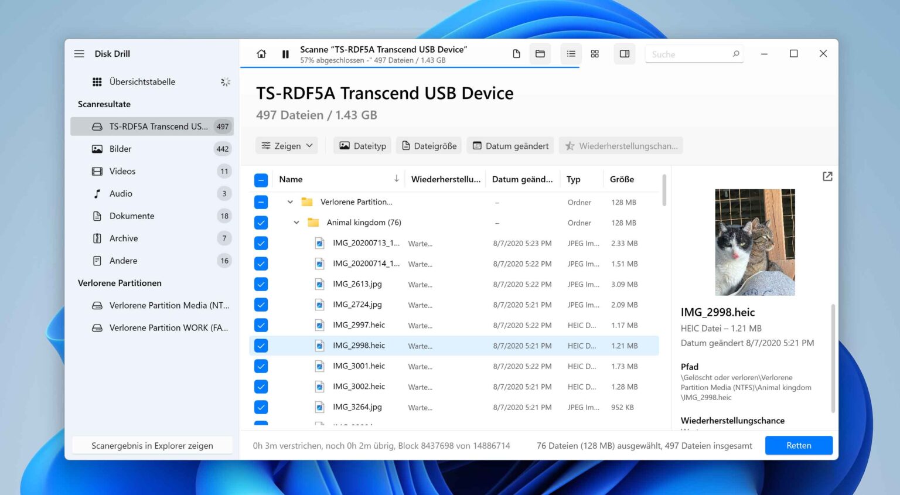Screen dimensions: 900x495
Task: Select grid view layout icon
Action: point(595,54)
